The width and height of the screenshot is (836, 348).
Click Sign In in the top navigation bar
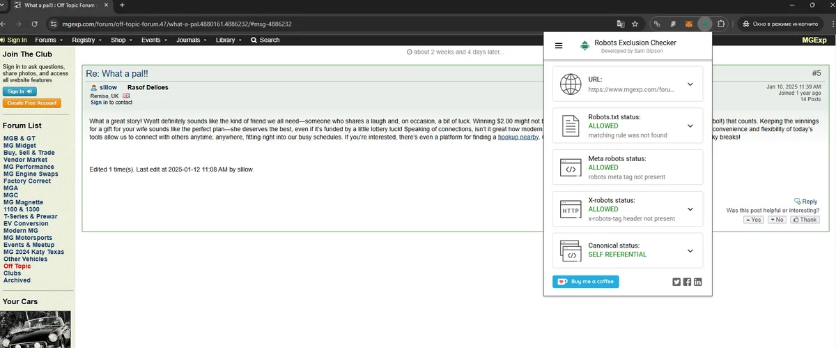(x=14, y=40)
